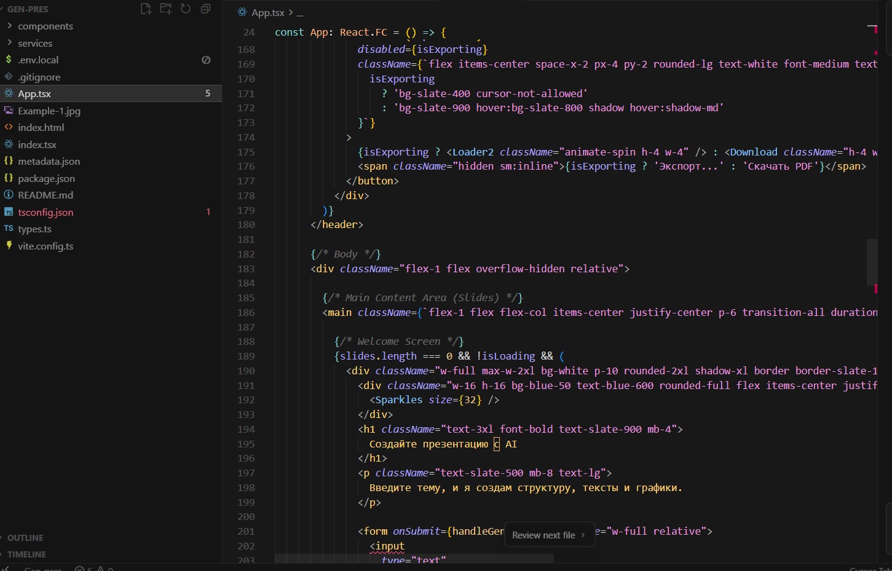
Task: Select the .env.local file
Action: tap(38, 60)
